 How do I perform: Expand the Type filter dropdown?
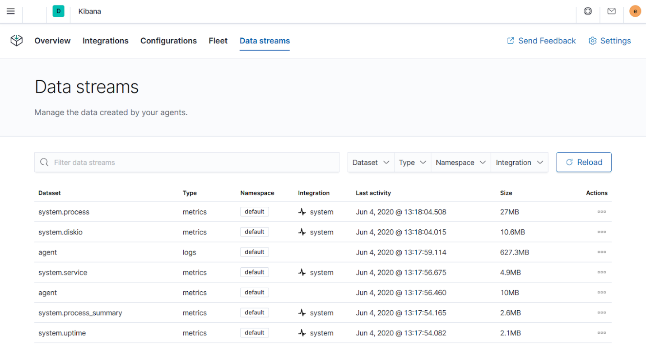coord(412,162)
